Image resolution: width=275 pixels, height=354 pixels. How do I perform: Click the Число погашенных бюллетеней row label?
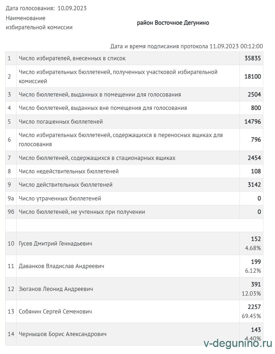61,122
